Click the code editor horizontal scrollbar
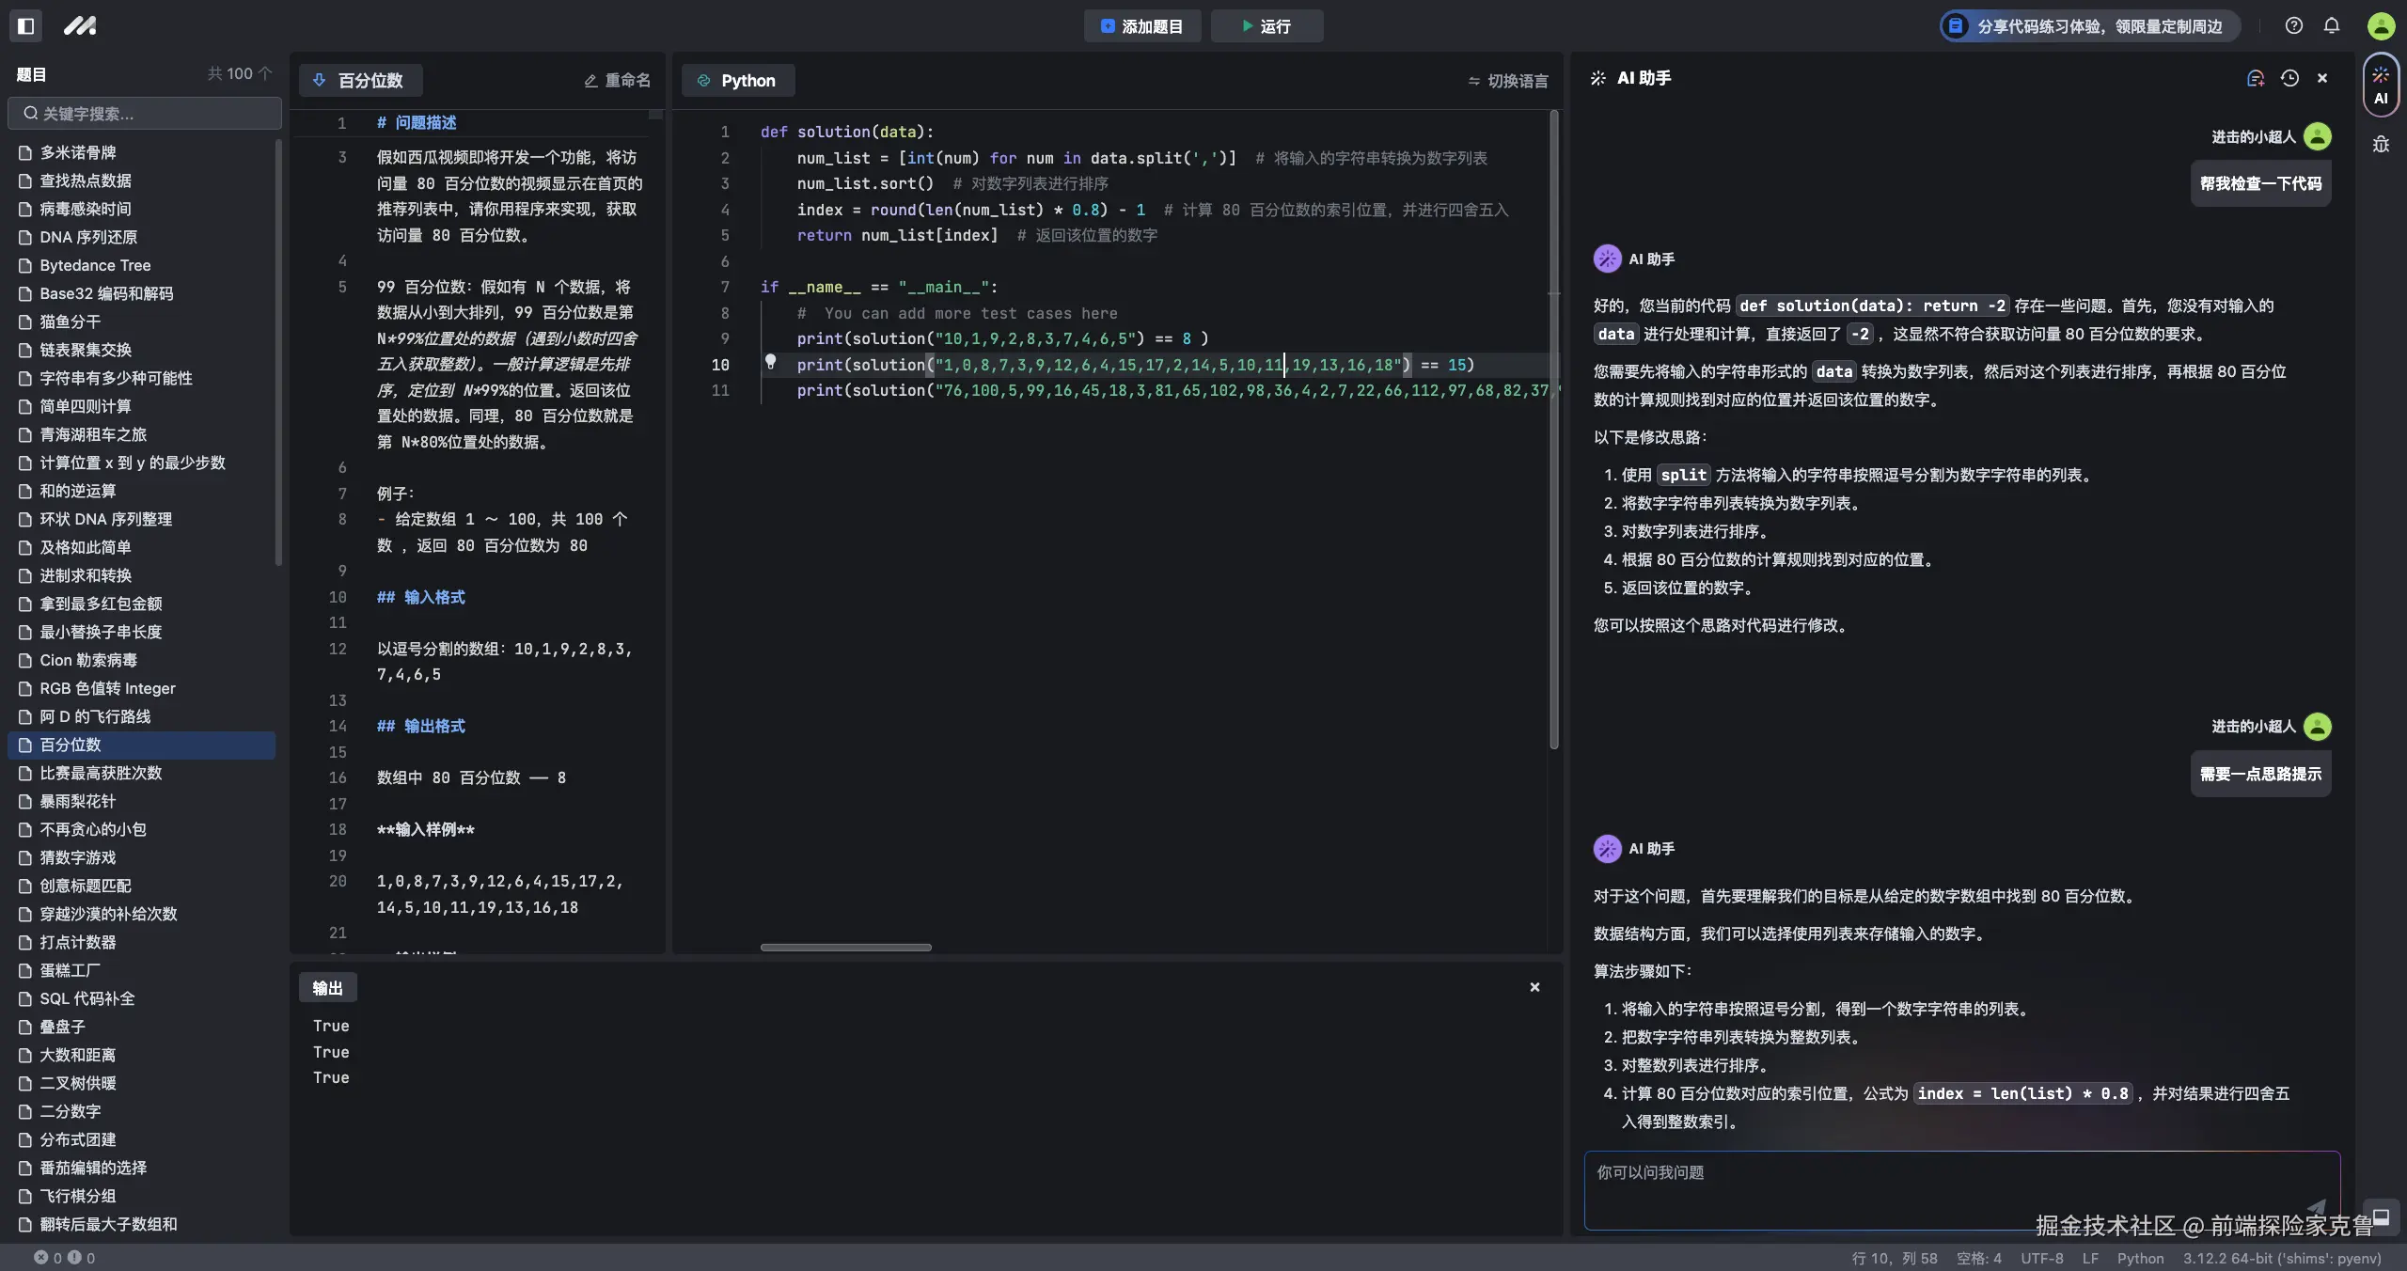 point(845,947)
